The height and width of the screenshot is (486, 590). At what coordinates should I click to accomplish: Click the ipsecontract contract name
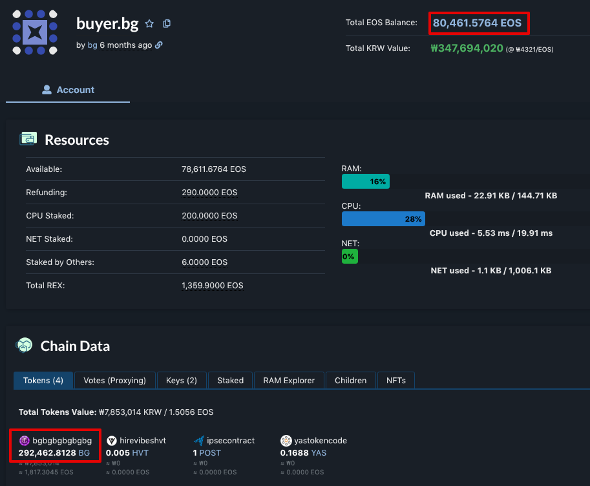pyautogui.click(x=231, y=441)
